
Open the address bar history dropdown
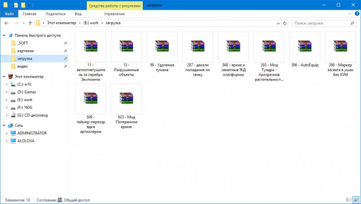tap(278, 23)
